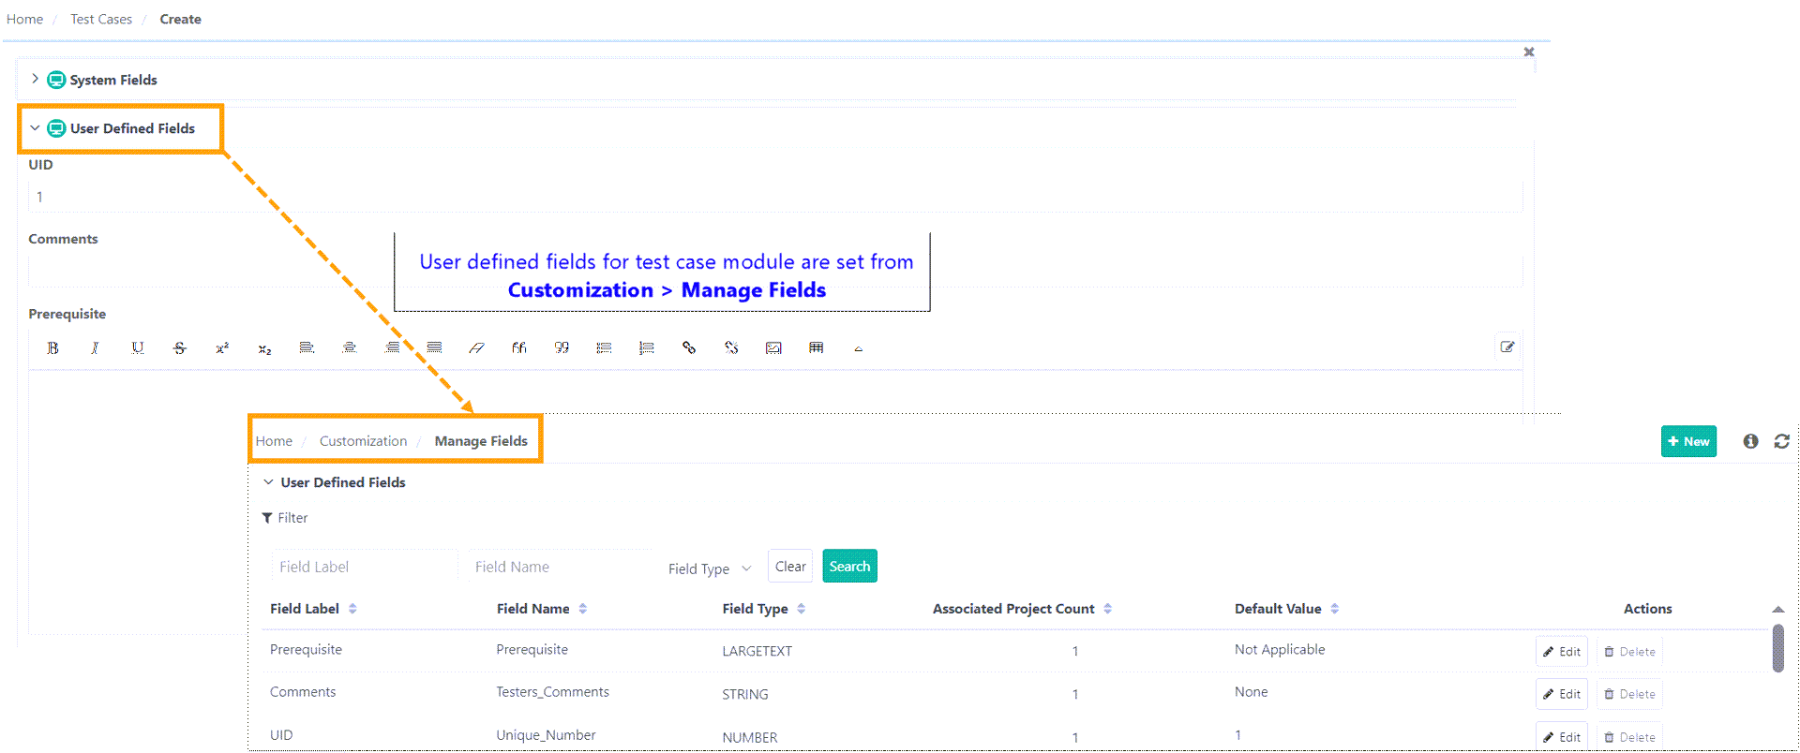The image size is (1800, 753).
Task: Sort table by Default Value
Action: pyautogui.click(x=1334, y=608)
